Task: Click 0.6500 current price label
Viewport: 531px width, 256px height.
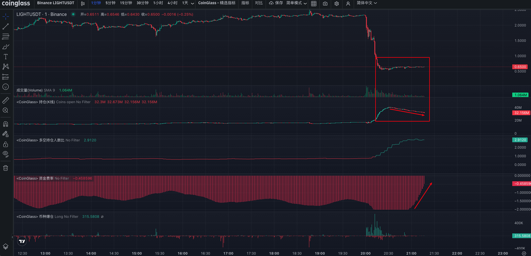Action: 519,67
